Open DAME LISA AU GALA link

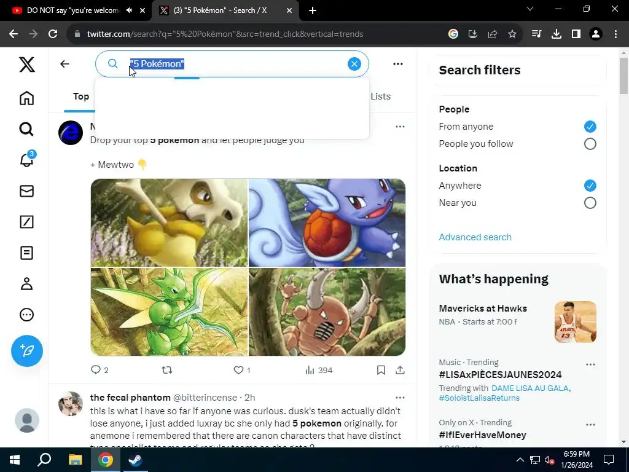point(529,388)
